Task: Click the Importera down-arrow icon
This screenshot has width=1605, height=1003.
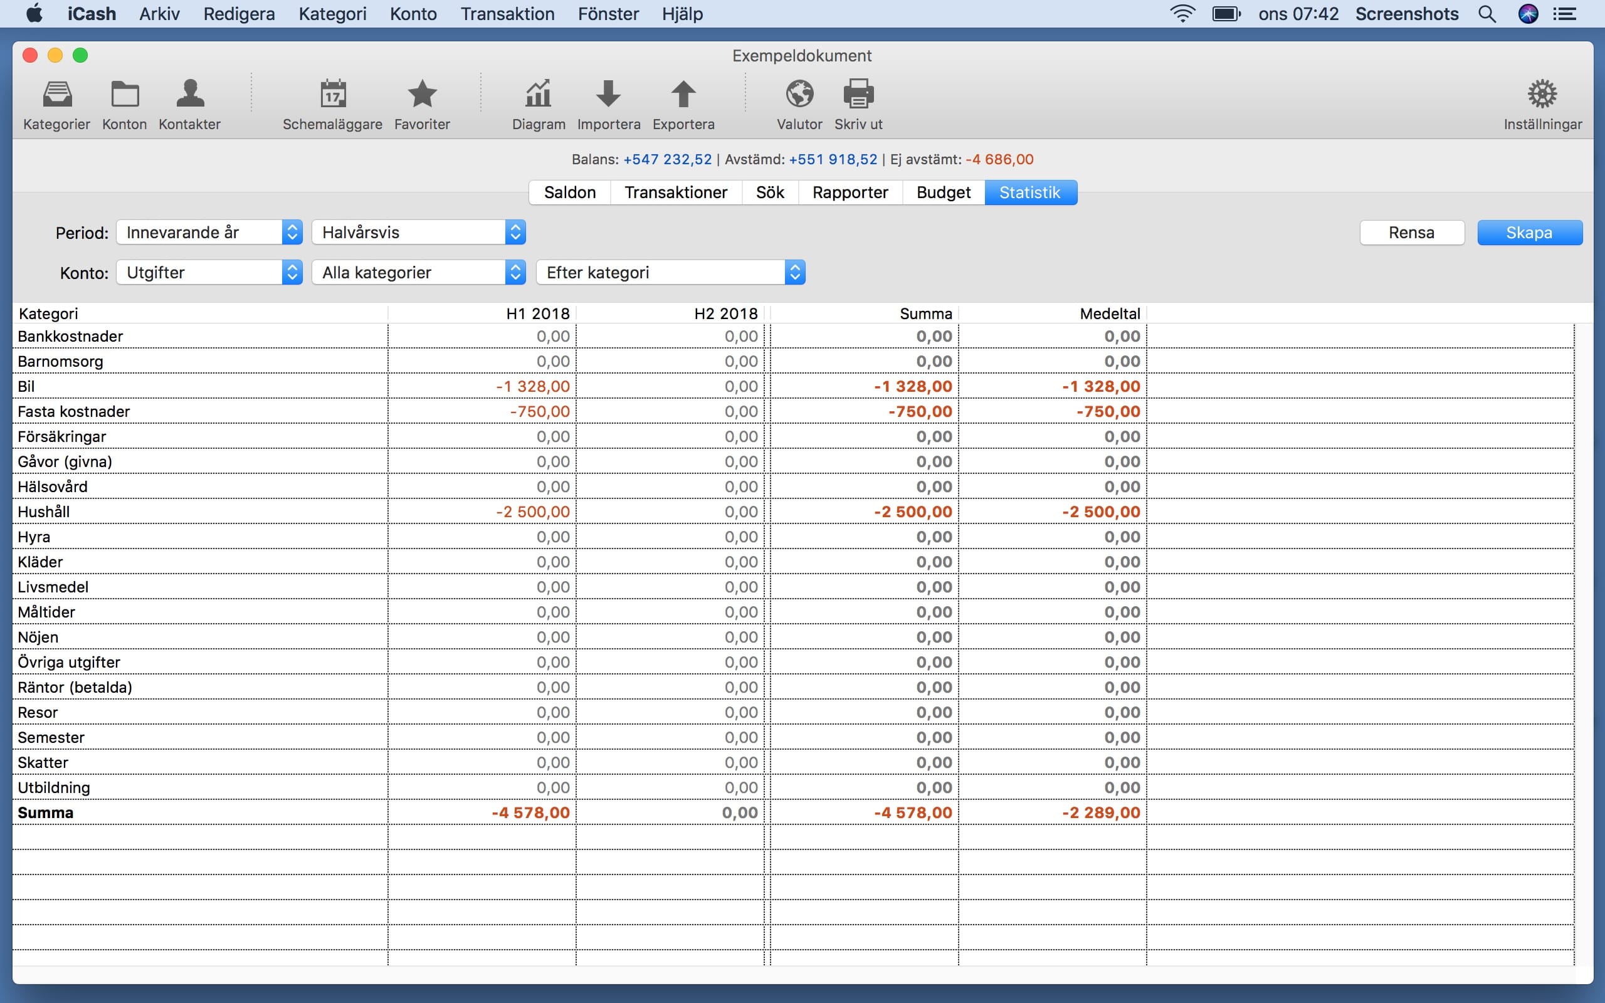Action: click(x=608, y=95)
